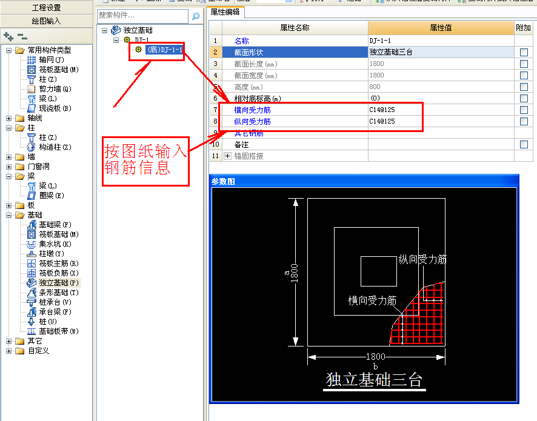Image resolution: width=537 pixels, height=421 pixels.
Task: Expand the 其它 folder
Action: (9, 341)
